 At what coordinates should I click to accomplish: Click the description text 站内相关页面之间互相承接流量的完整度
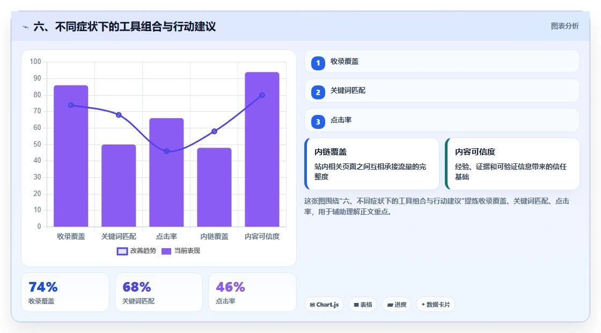(370, 171)
